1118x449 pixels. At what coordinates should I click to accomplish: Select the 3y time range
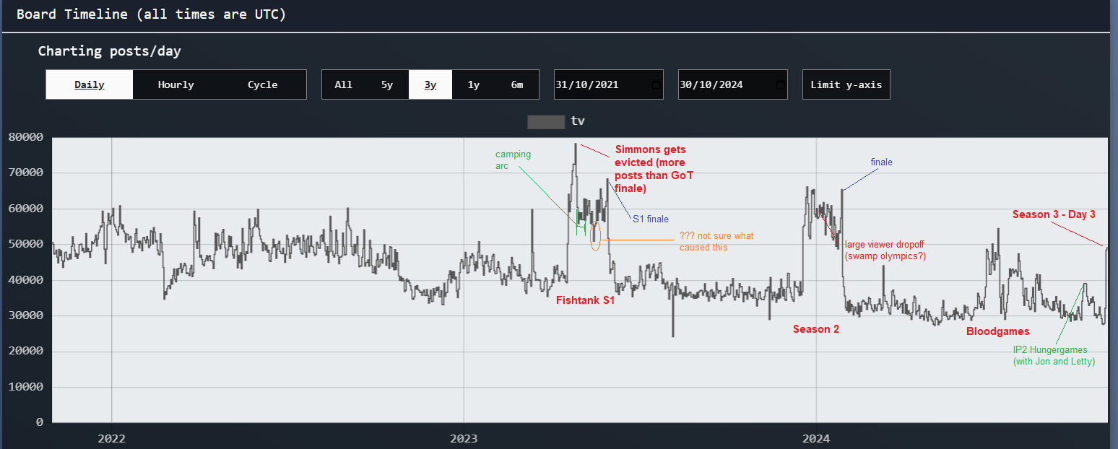point(430,84)
